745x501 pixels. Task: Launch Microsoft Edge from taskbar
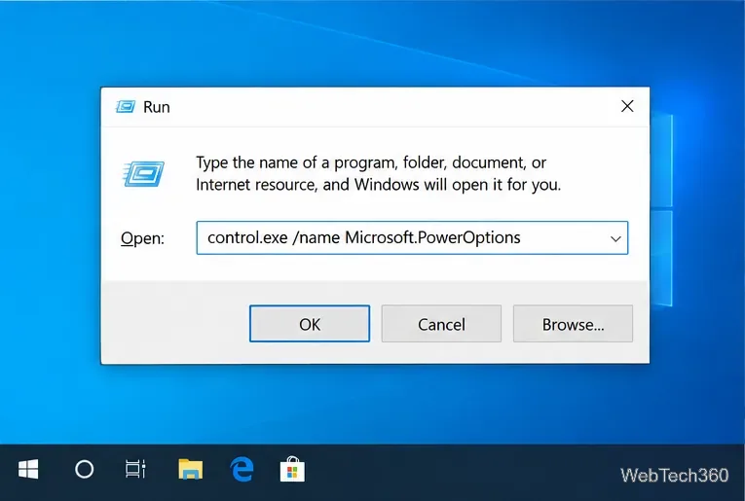[x=242, y=470]
